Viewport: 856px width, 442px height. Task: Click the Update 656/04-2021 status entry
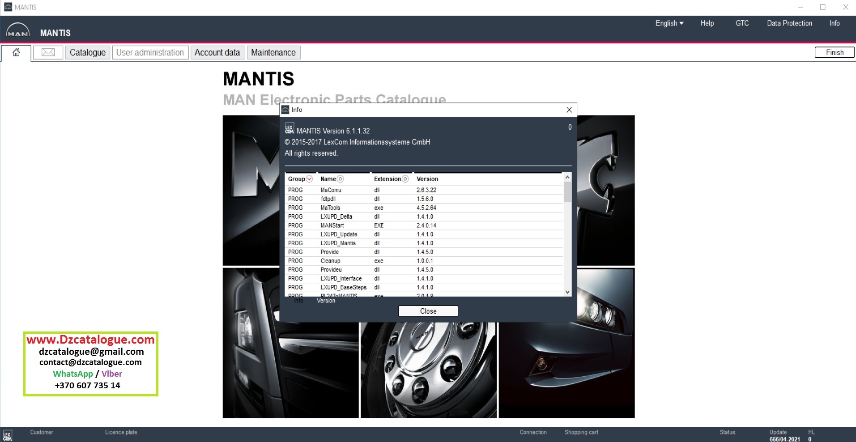784,436
